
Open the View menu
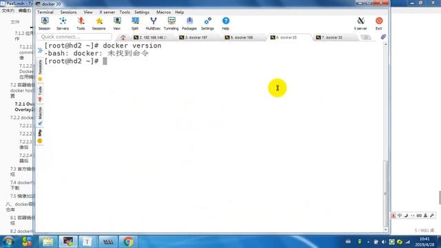[x=88, y=12]
